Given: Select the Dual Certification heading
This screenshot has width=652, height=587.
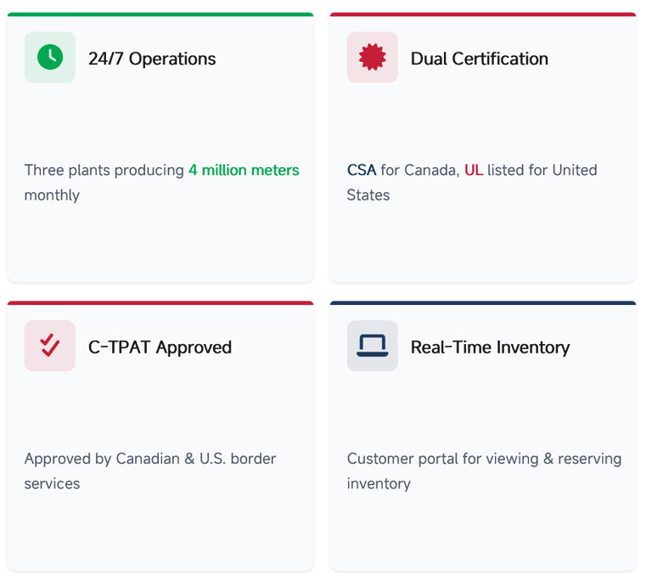Looking at the screenshot, I should pos(479,59).
